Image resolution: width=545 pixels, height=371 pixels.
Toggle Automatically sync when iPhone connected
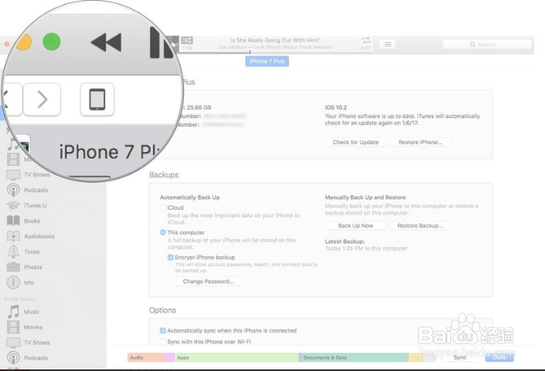point(163,330)
